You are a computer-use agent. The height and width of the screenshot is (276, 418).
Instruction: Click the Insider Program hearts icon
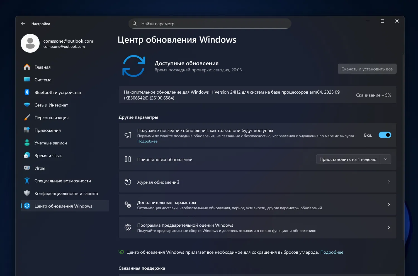(128, 227)
